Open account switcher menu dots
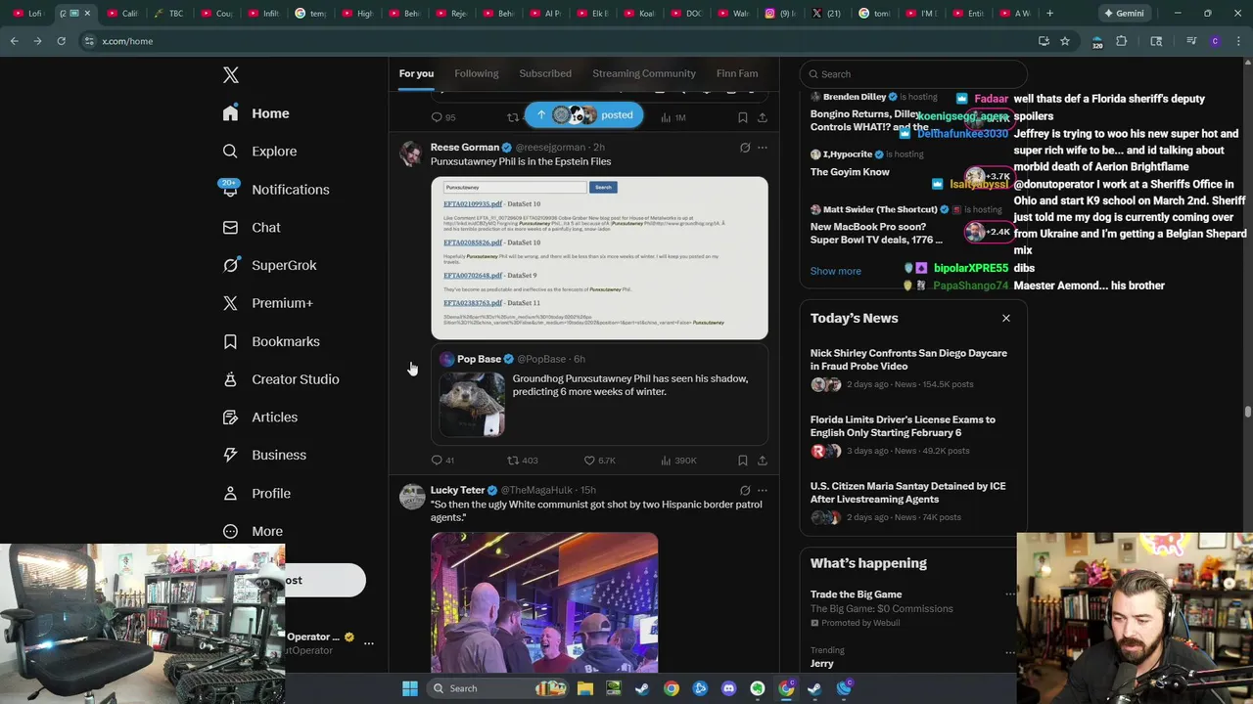This screenshot has width=1253, height=704. [x=368, y=643]
